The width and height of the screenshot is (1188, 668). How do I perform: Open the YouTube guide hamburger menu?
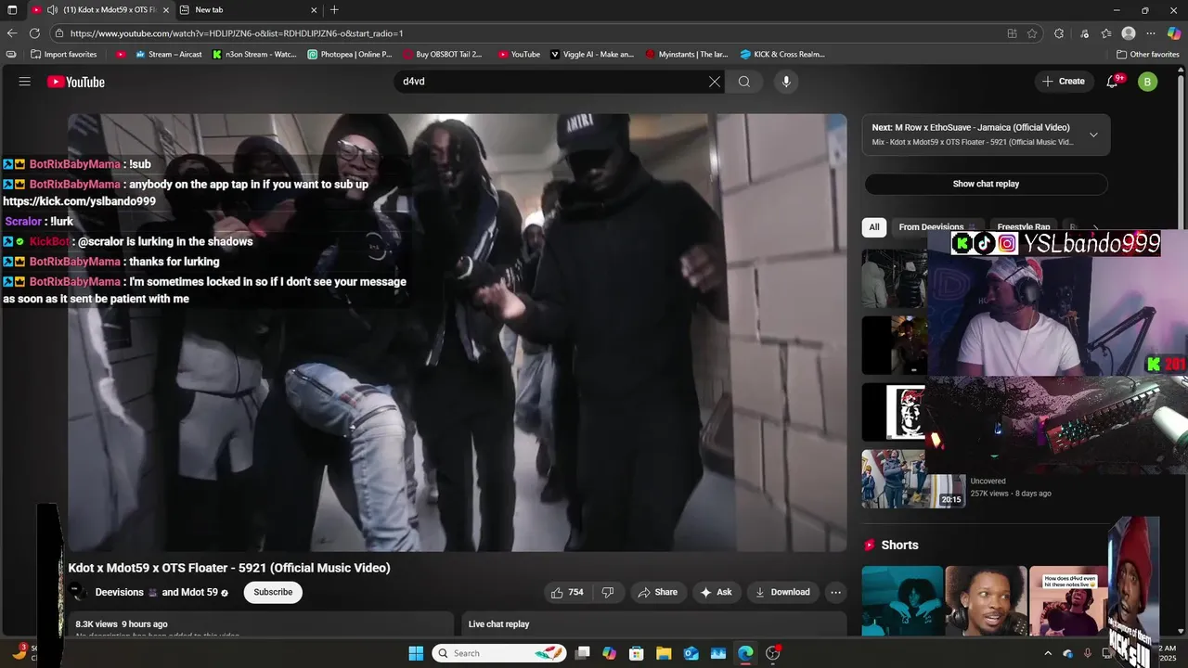pos(25,82)
